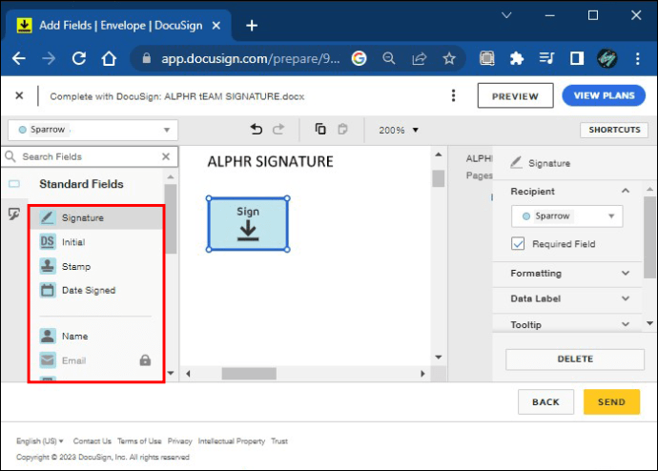Reload the browser page

(79, 58)
